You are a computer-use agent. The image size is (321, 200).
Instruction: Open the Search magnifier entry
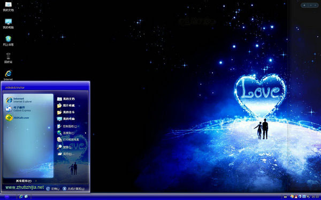coord(64,147)
